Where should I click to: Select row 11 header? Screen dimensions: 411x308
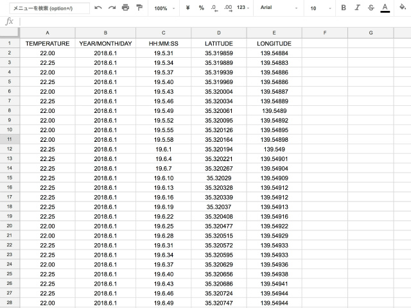[x=10, y=139]
